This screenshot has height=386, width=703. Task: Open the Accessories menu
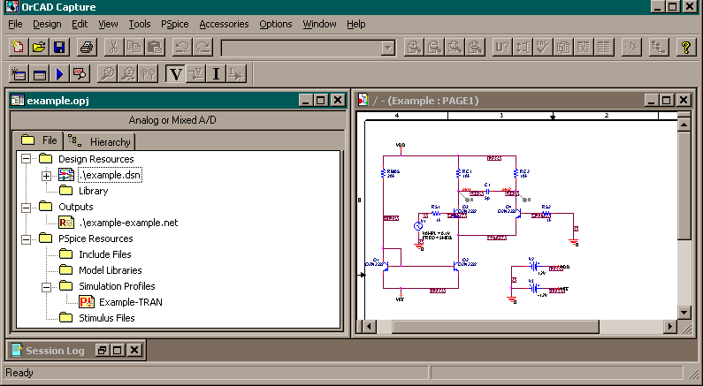[225, 24]
